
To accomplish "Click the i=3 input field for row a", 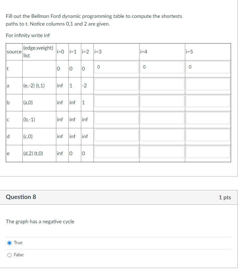I will [x=116, y=84].
